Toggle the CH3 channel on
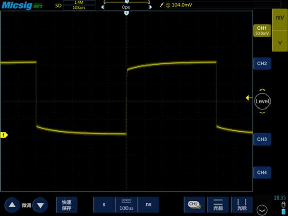 click(262, 139)
